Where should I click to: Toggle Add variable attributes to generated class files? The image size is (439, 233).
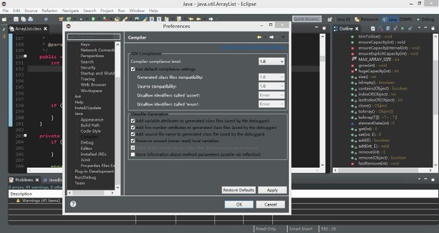[x=133, y=121]
